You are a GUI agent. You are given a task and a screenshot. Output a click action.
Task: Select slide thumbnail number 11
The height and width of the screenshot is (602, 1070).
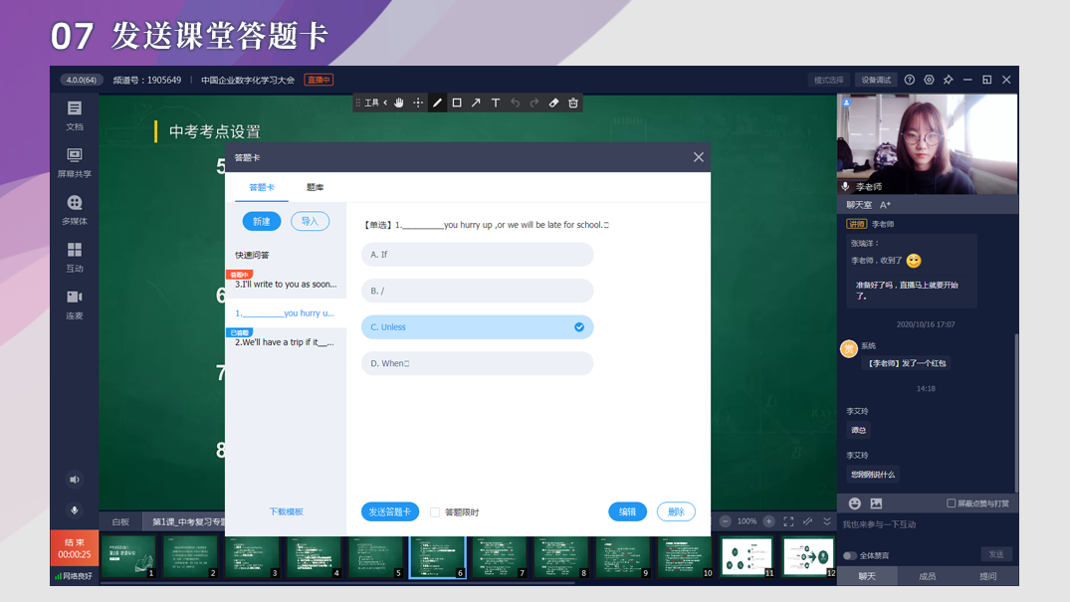[x=747, y=556]
